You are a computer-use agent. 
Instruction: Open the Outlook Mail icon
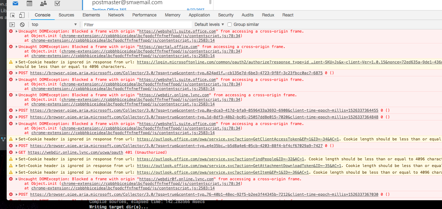click(x=15, y=4)
